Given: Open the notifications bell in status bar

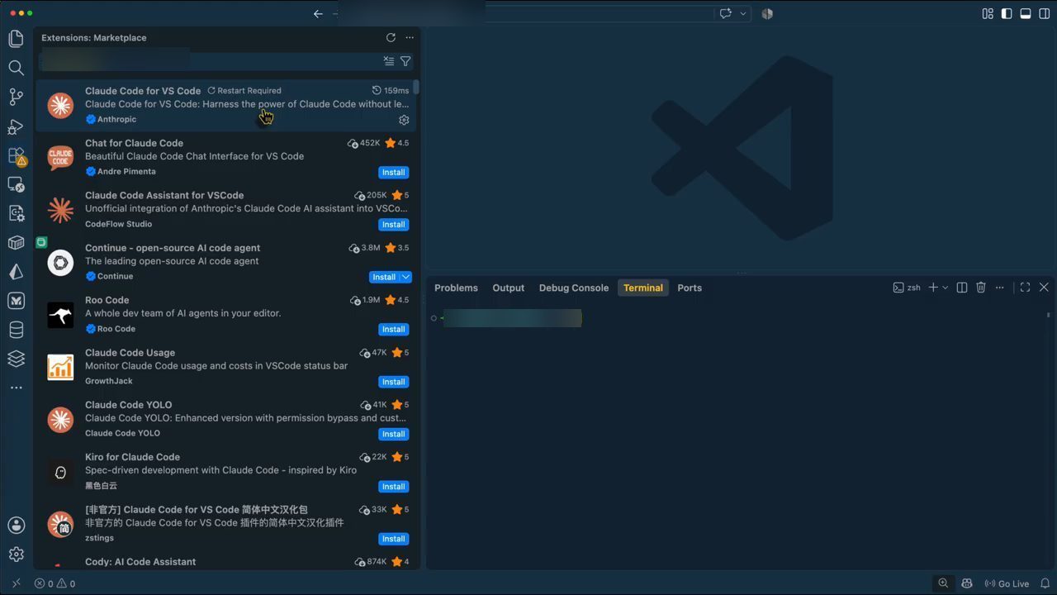Looking at the screenshot, I should [x=1045, y=583].
